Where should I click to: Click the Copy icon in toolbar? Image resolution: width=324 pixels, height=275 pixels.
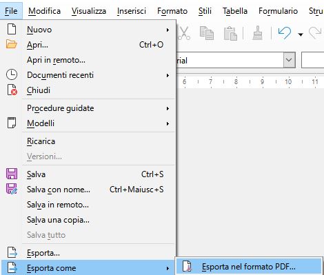(207, 33)
